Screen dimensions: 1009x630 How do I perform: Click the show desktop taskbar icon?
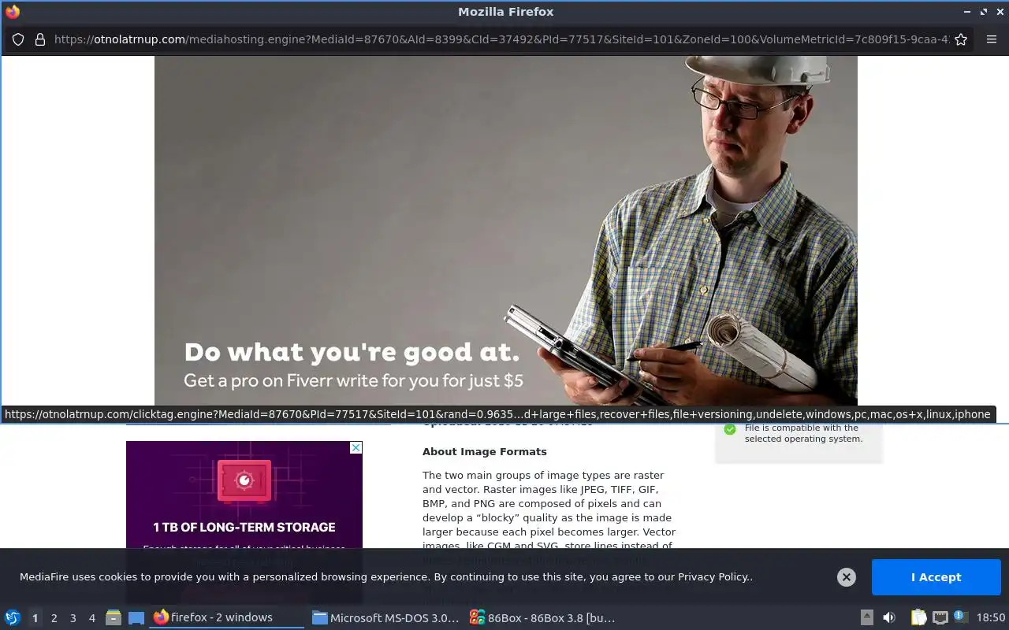136,617
